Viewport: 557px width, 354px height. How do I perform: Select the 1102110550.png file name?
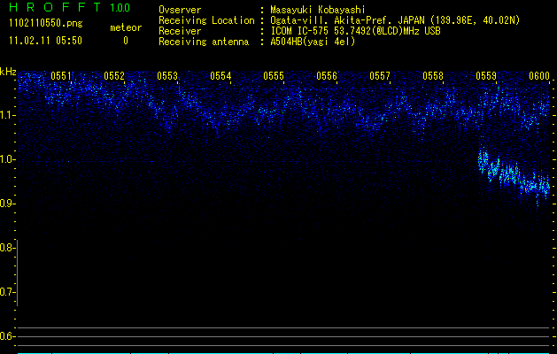(x=44, y=24)
